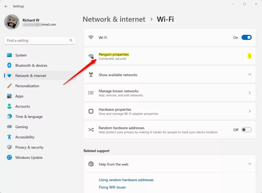Image resolution: width=262 pixels, height=193 pixels.
Task: Turn off the Wi-Fi toggle
Action: point(246,38)
